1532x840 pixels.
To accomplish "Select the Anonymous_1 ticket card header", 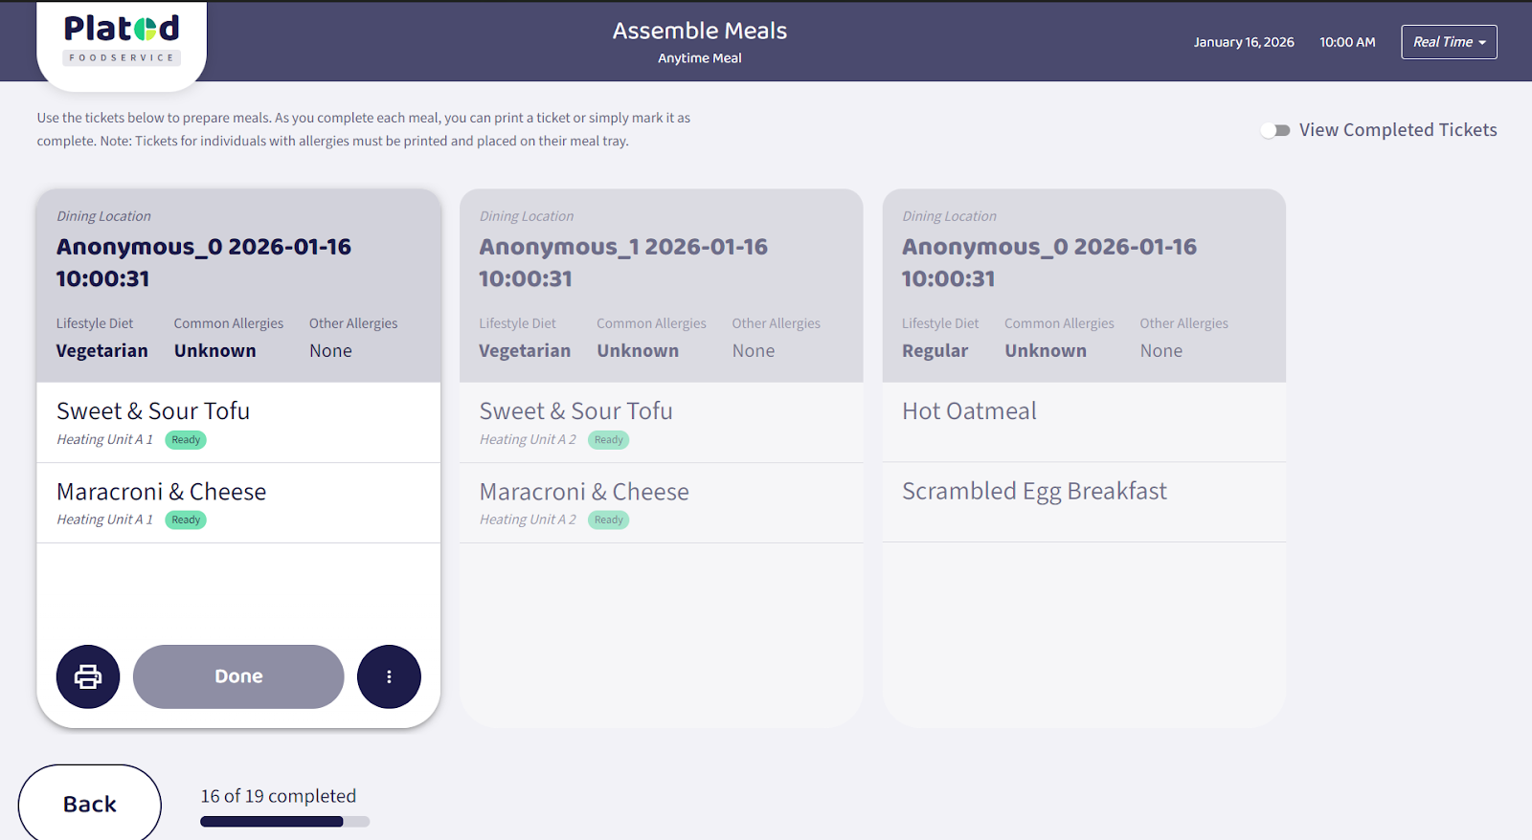I will click(x=661, y=263).
